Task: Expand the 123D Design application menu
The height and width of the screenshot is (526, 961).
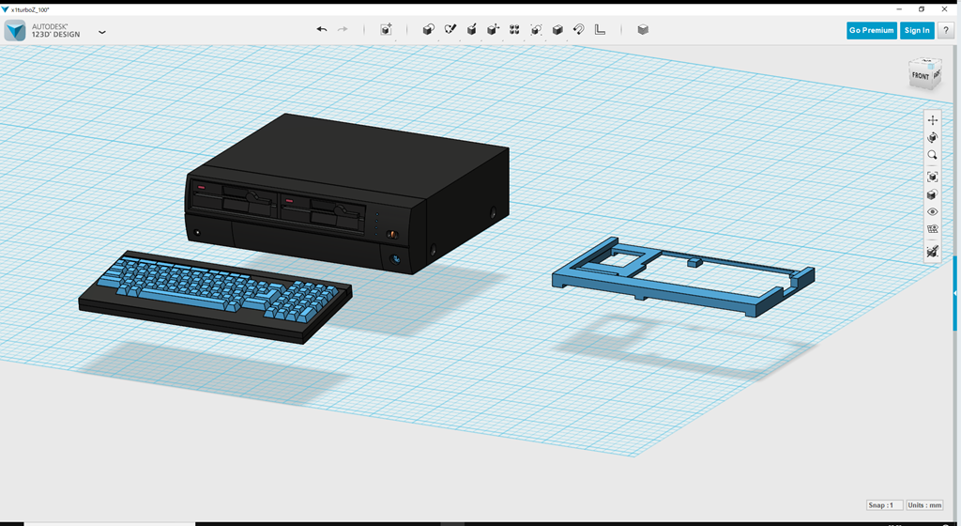Action: (102, 32)
